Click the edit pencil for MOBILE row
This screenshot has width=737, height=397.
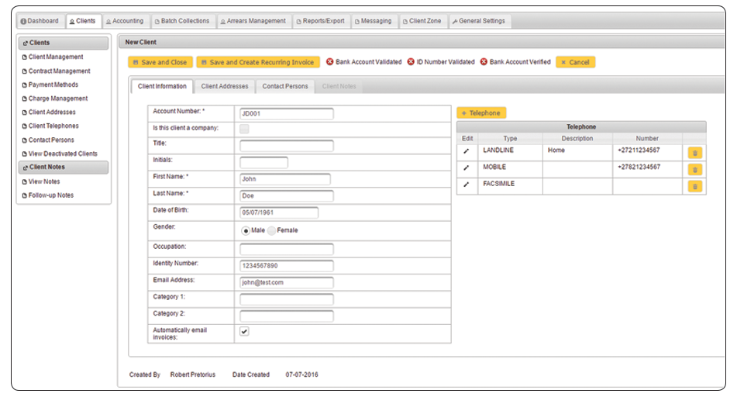click(466, 167)
